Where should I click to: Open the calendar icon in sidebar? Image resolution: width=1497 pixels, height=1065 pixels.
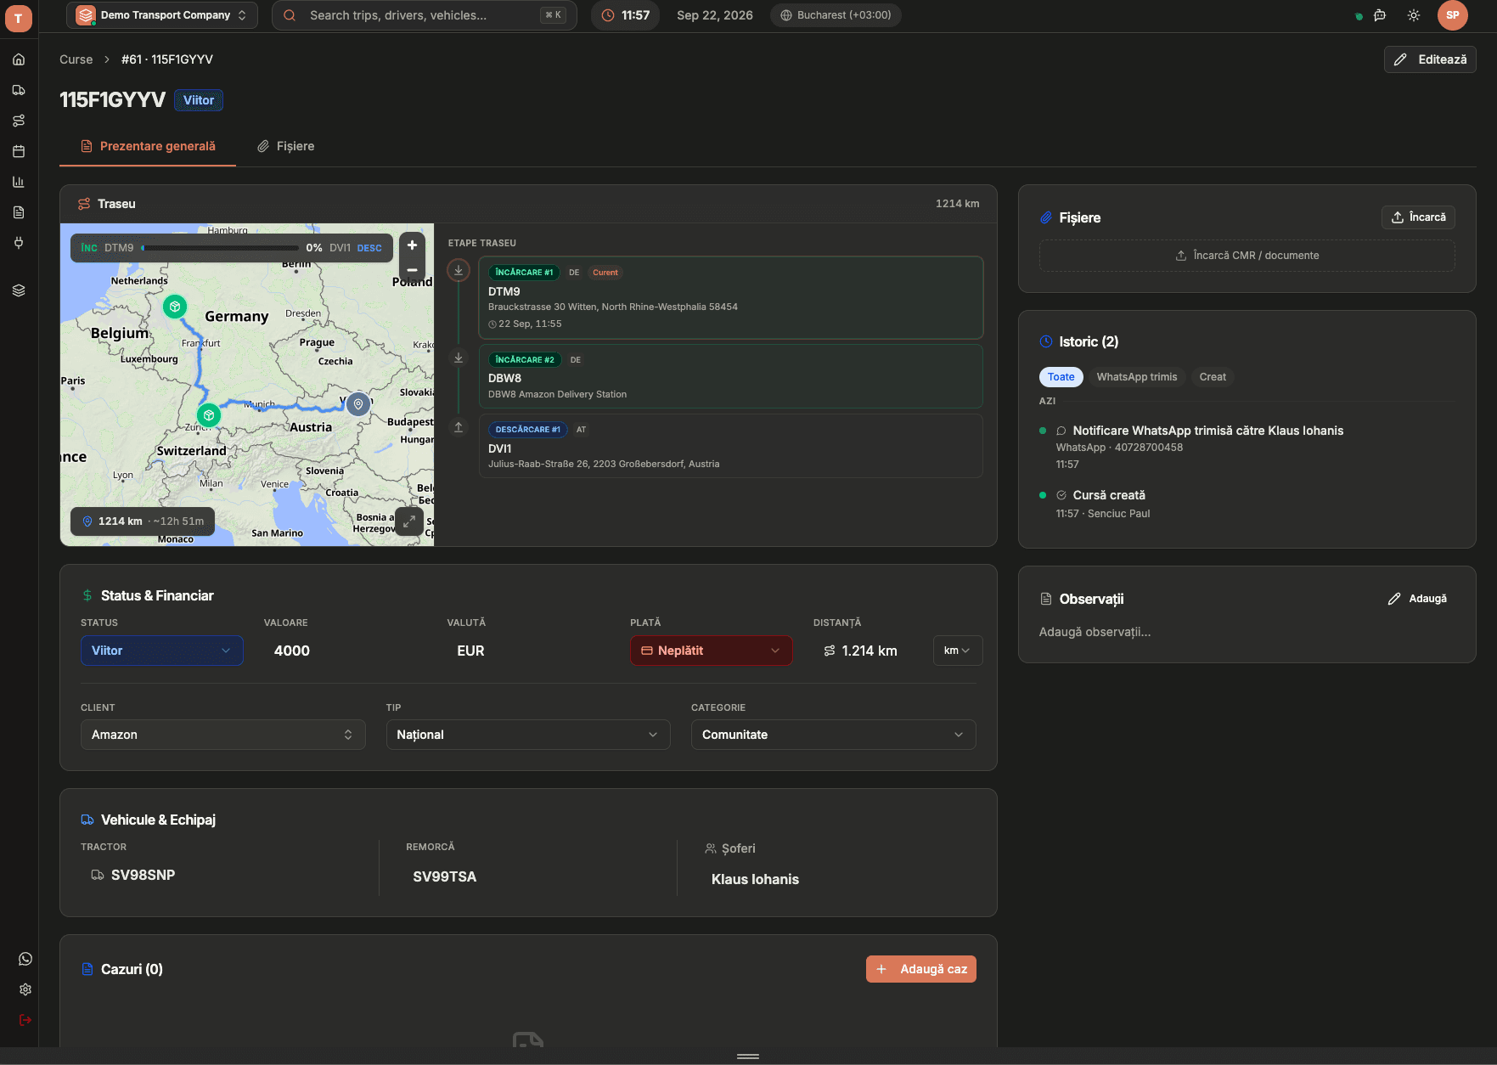tap(19, 151)
